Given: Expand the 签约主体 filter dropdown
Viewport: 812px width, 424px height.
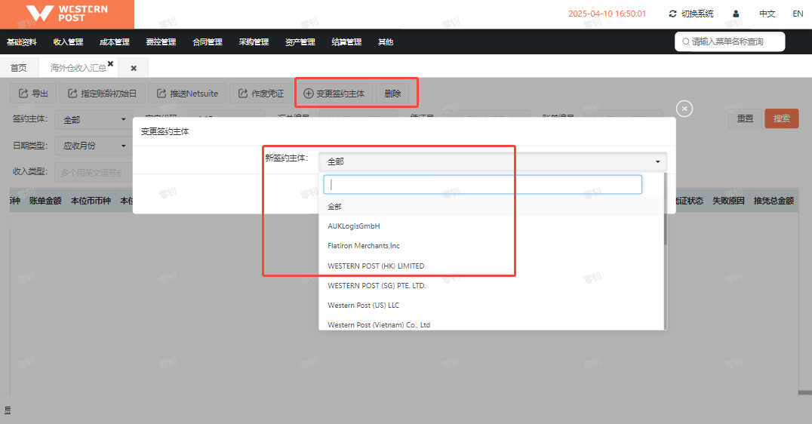Looking at the screenshot, I should tap(94, 120).
